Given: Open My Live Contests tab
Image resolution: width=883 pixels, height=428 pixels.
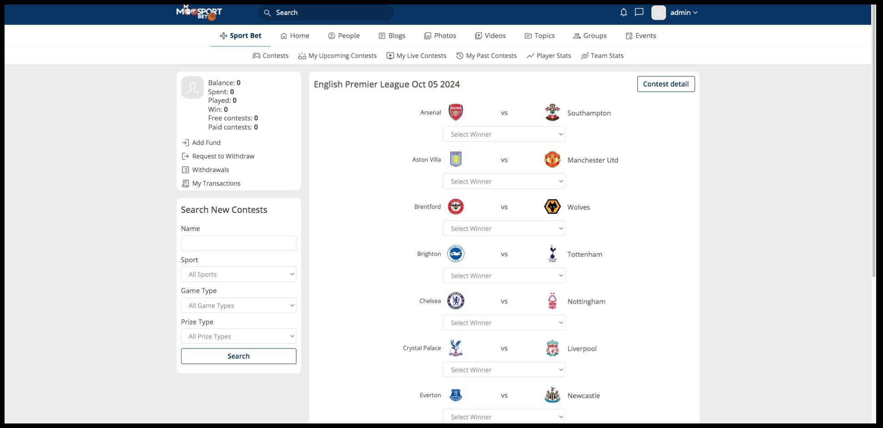Looking at the screenshot, I should [416, 56].
